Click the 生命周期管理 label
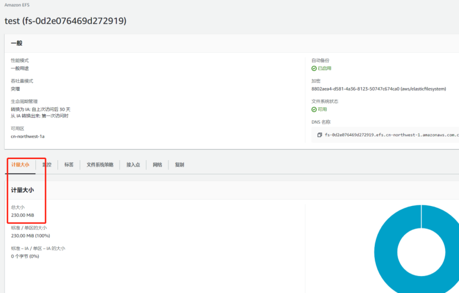 (24, 102)
